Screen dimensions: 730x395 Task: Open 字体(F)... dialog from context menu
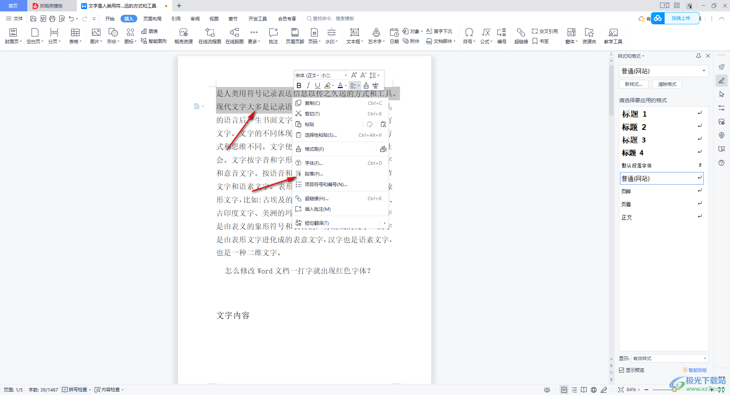coord(341,163)
